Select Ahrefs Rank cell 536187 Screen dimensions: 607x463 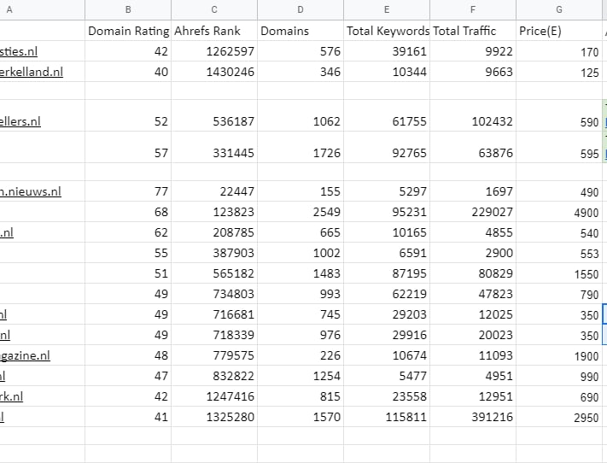click(214, 115)
